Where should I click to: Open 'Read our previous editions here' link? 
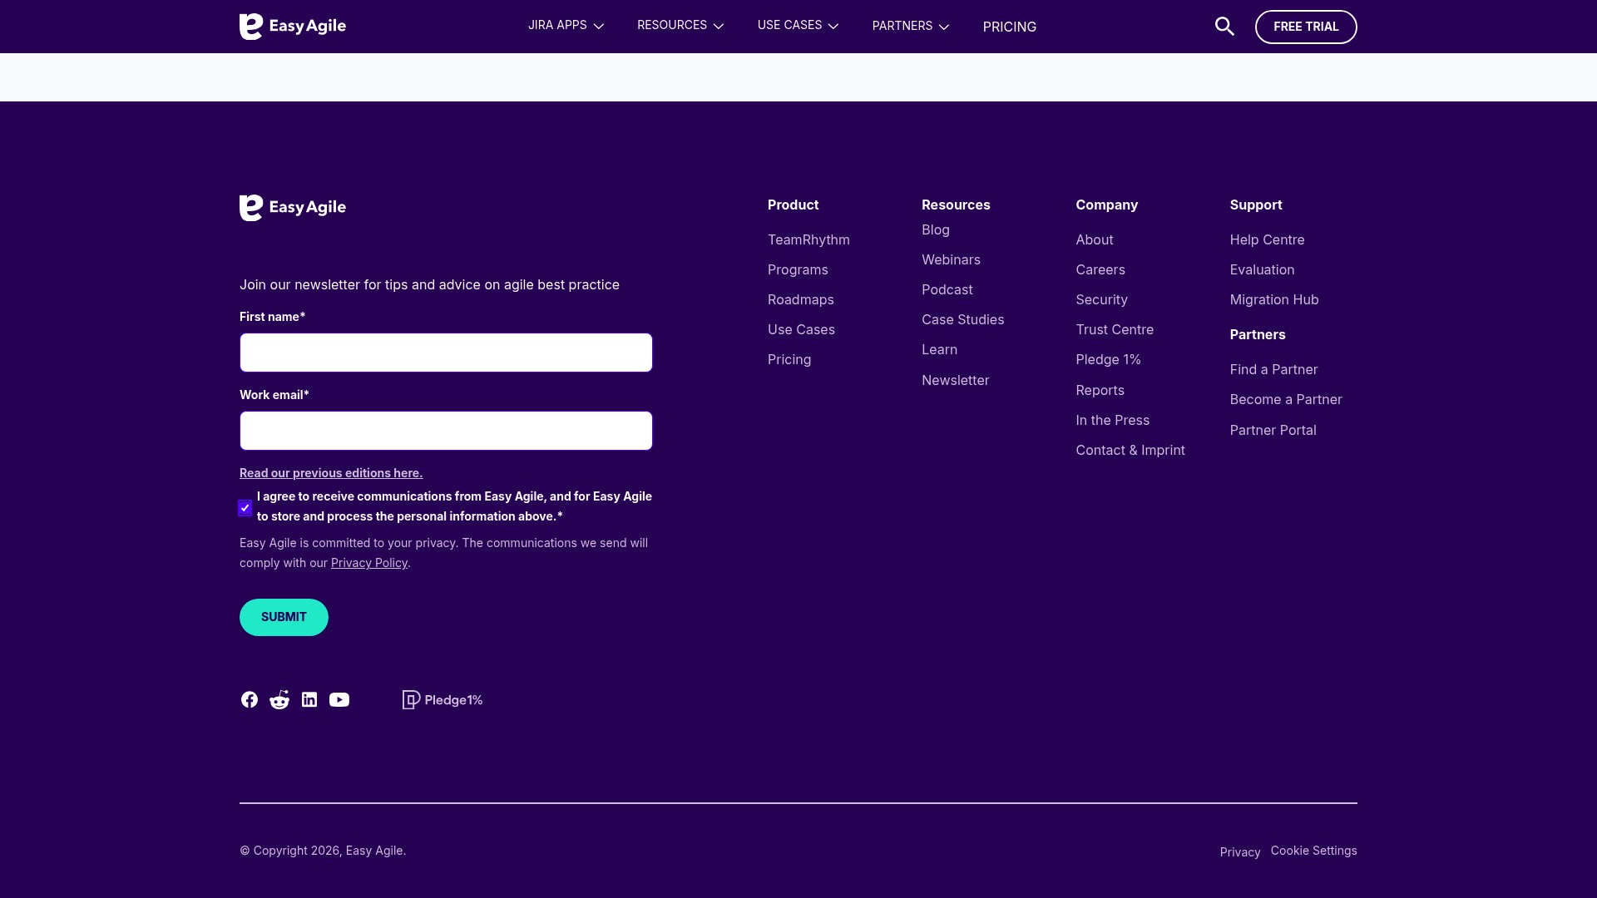click(x=331, y=473)
